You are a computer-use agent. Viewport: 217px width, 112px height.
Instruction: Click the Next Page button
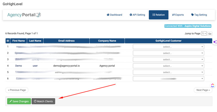click(203, 90)
